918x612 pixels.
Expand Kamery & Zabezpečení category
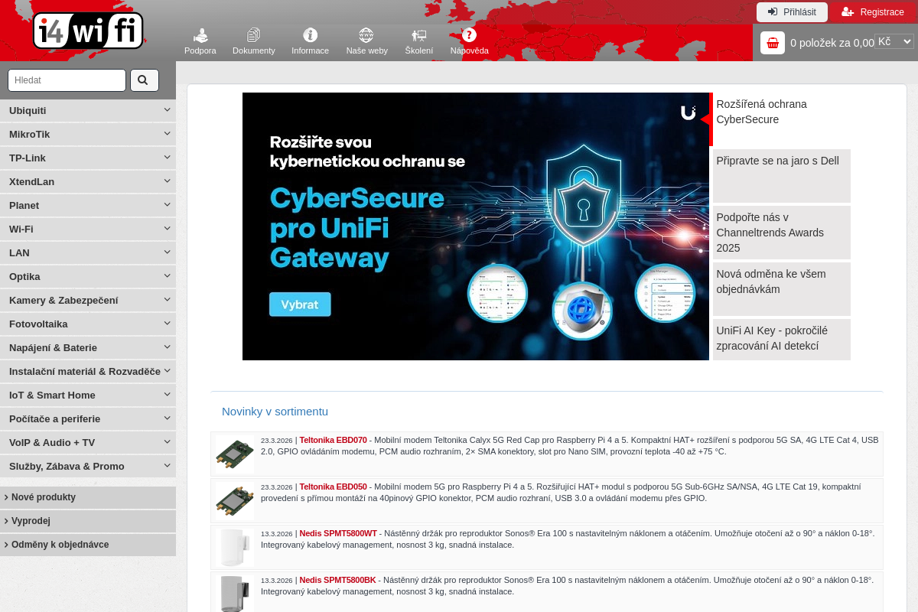click(88, 300)
